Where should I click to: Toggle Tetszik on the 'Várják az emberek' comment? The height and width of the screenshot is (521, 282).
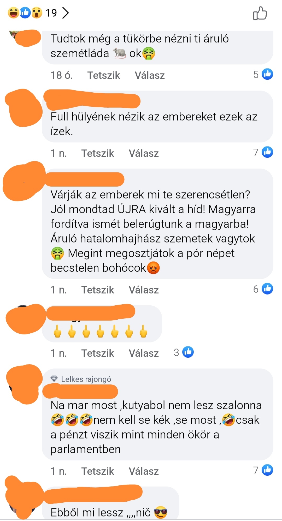coord(98,290)
